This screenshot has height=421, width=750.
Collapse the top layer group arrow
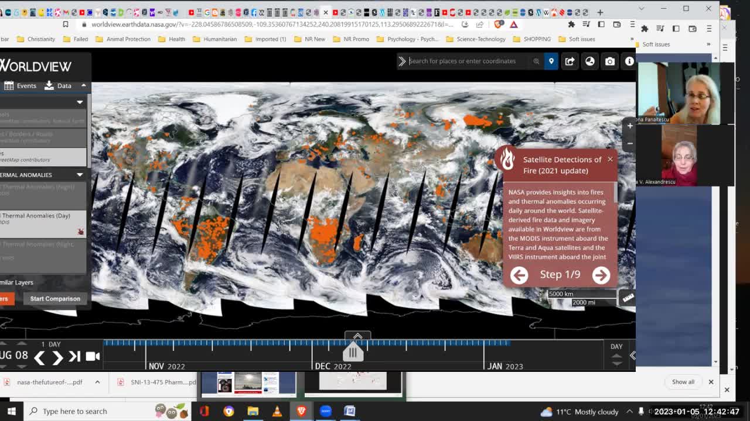click(x=80, y=102)
